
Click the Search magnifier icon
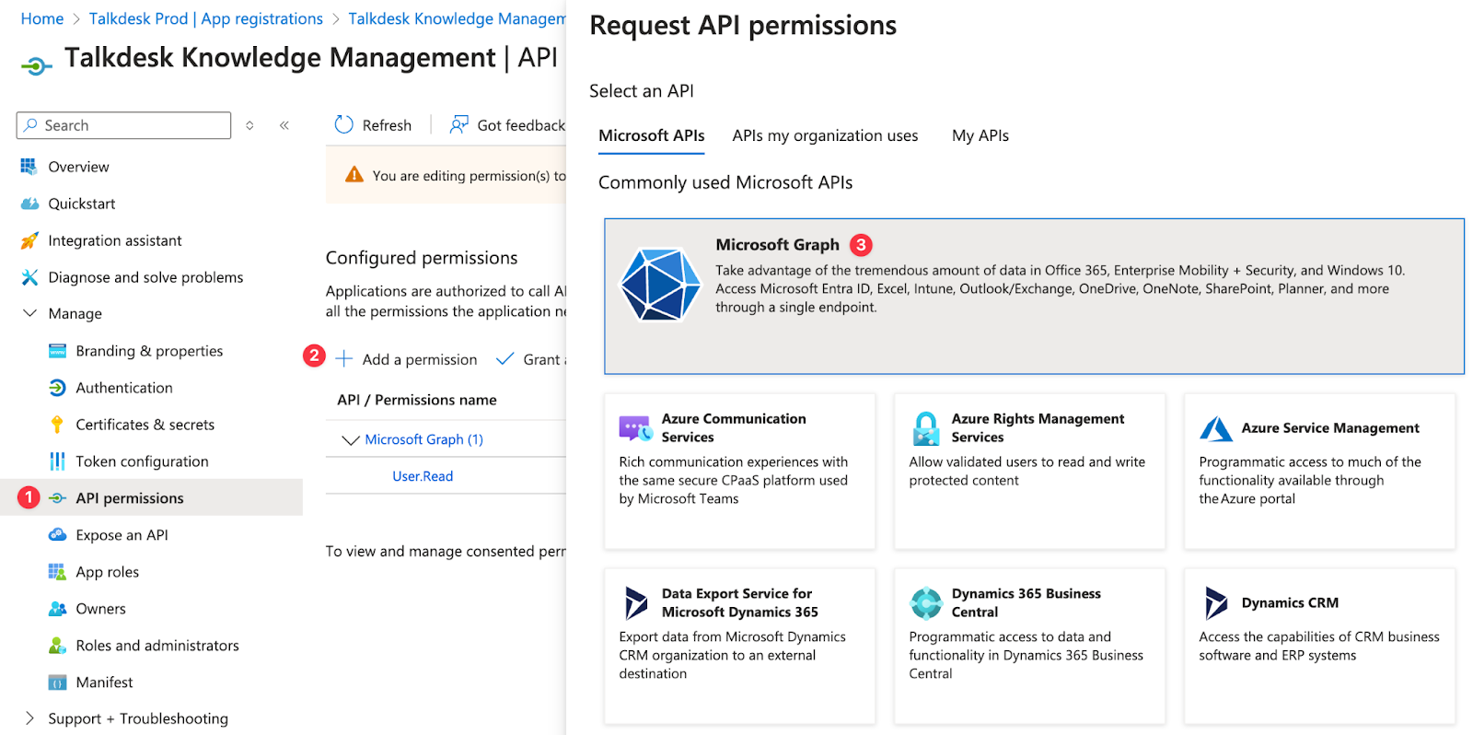click(x=30, y=124)
